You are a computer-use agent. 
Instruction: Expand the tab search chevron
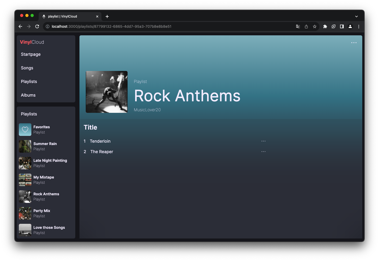pyautogui.click(x=356, y=16)
